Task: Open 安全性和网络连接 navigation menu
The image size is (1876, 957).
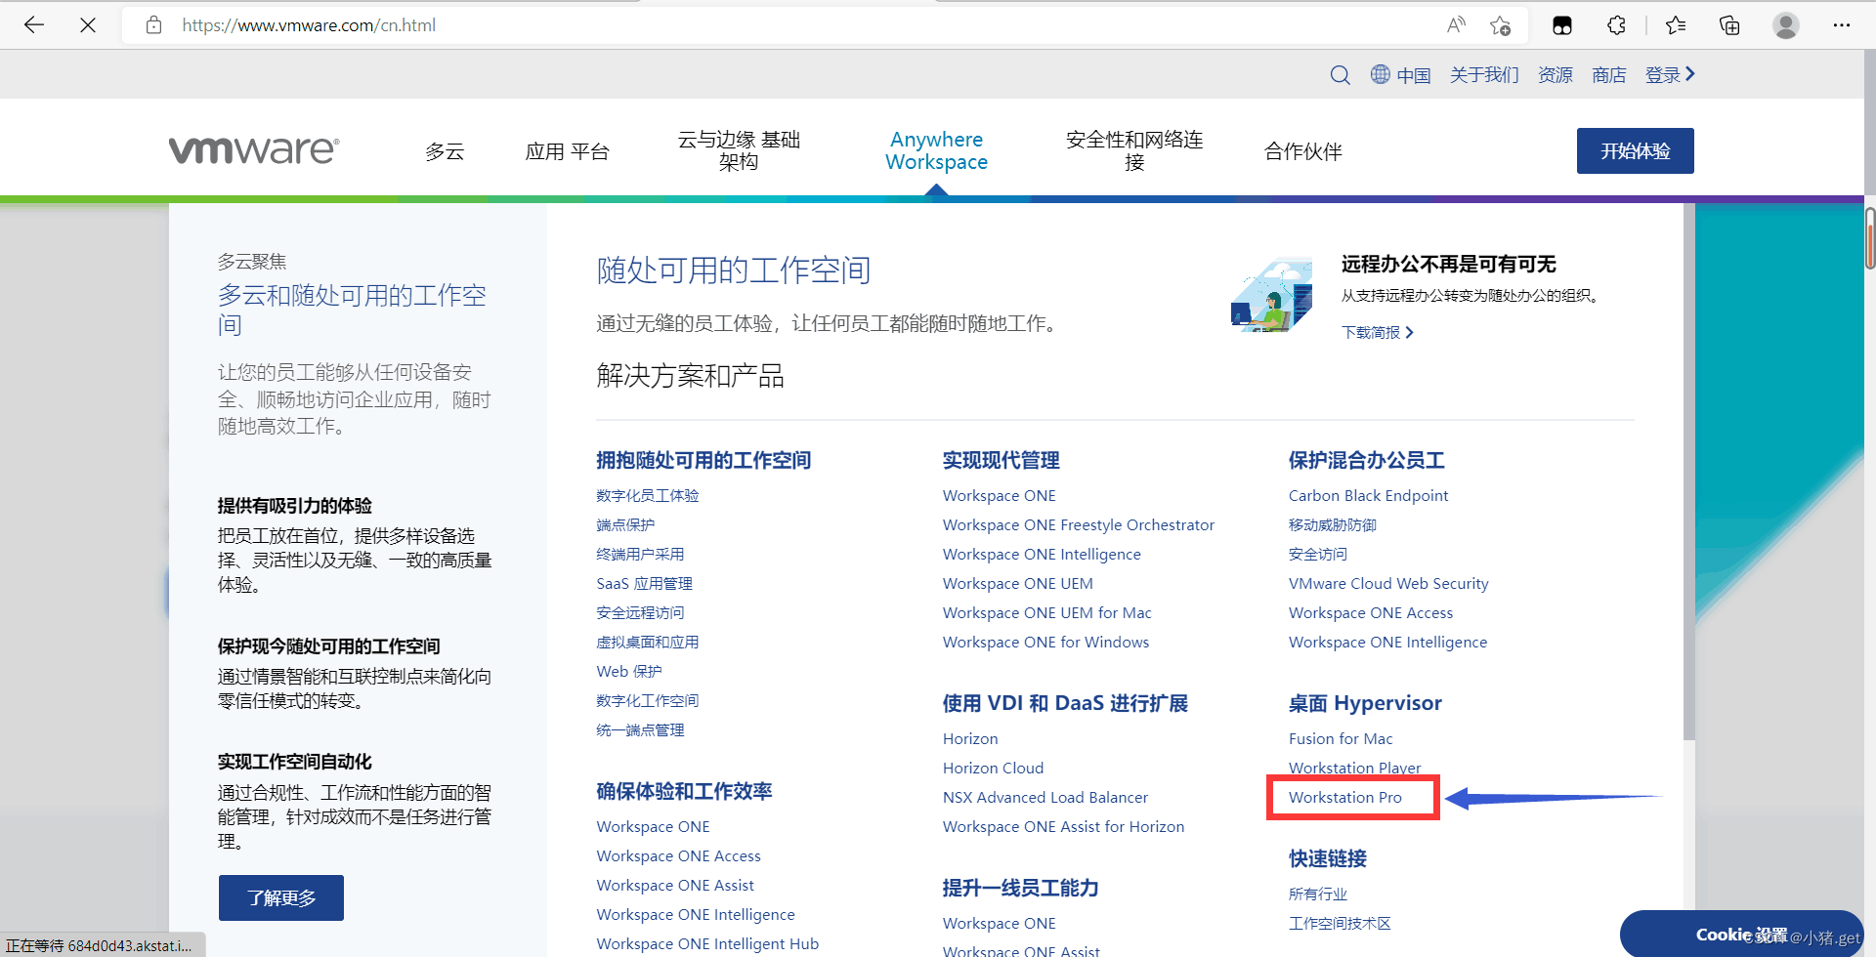Action: click(1134, 150)
